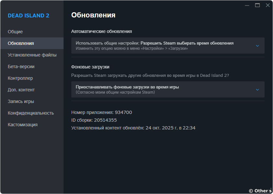Open the Бета-версии section
The height and width of the screenshot is (194, 273).
[21, 66]
